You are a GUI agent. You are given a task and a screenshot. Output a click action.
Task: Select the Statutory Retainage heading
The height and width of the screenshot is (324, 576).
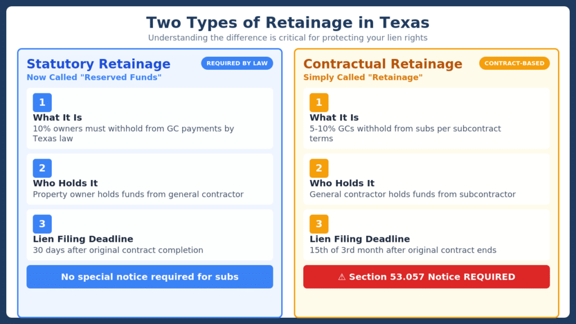98,64
